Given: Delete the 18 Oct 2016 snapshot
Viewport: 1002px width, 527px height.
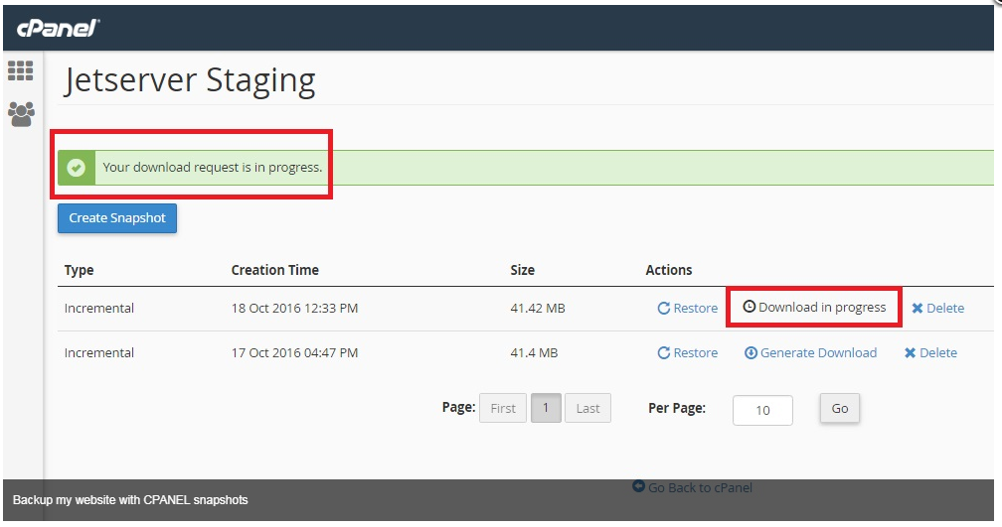Looking at the screenshot, I should coord(937,308).
